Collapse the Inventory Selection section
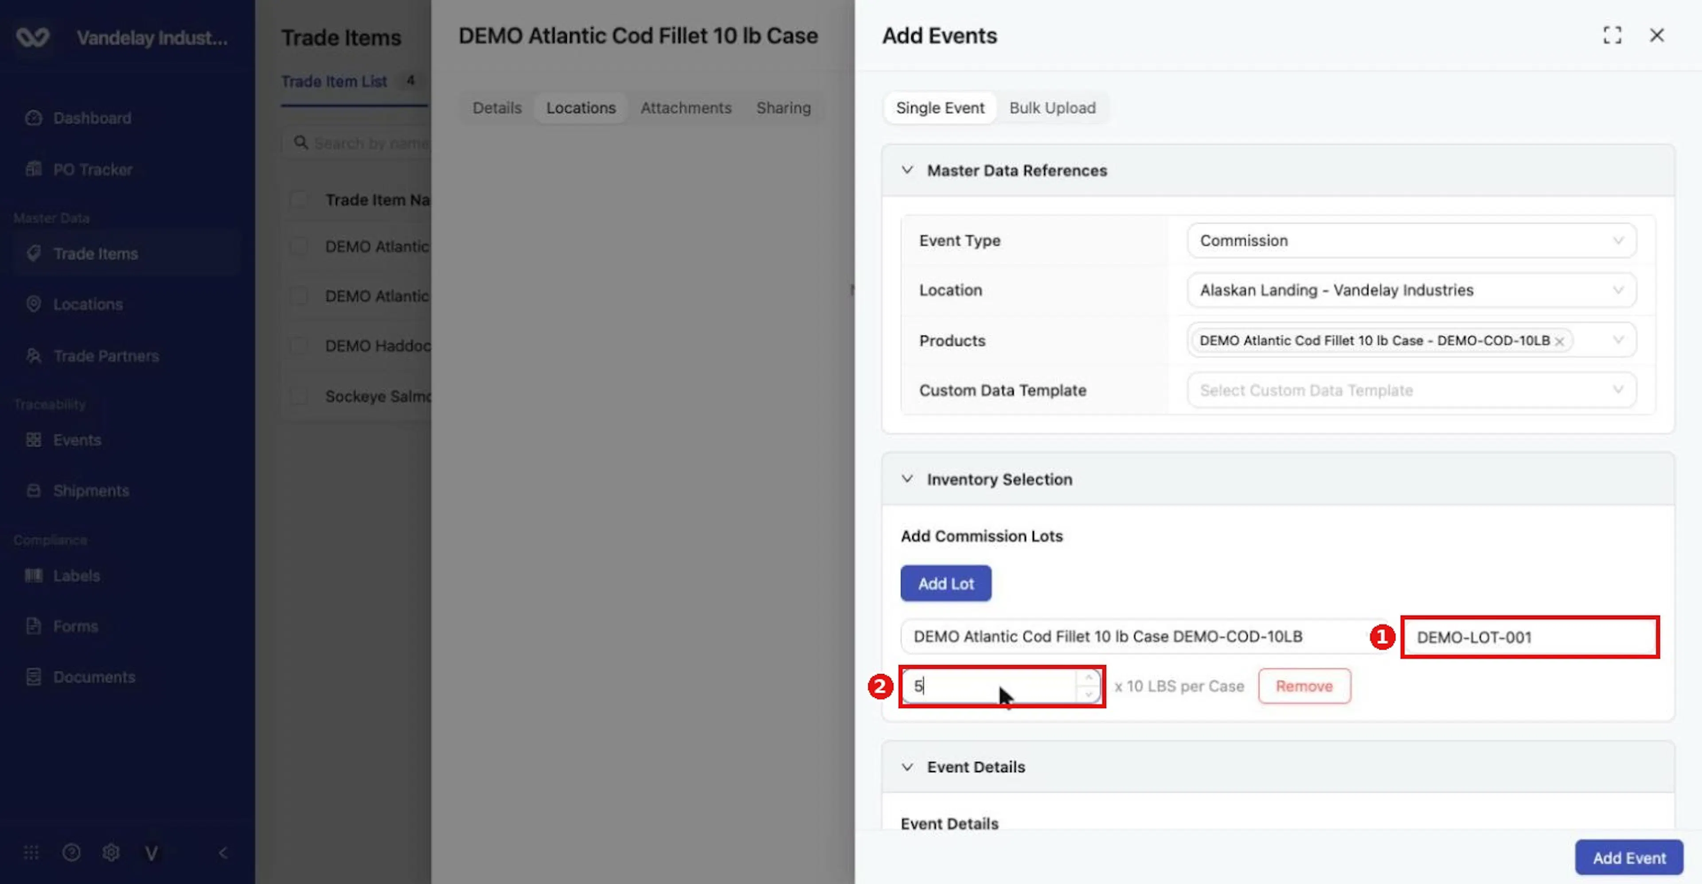This screenshot has height=884, width=1702. coord(907,479)
